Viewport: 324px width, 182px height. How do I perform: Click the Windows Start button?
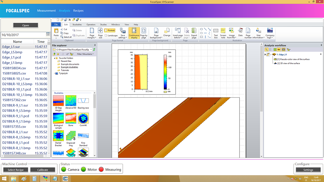point(4,179)
